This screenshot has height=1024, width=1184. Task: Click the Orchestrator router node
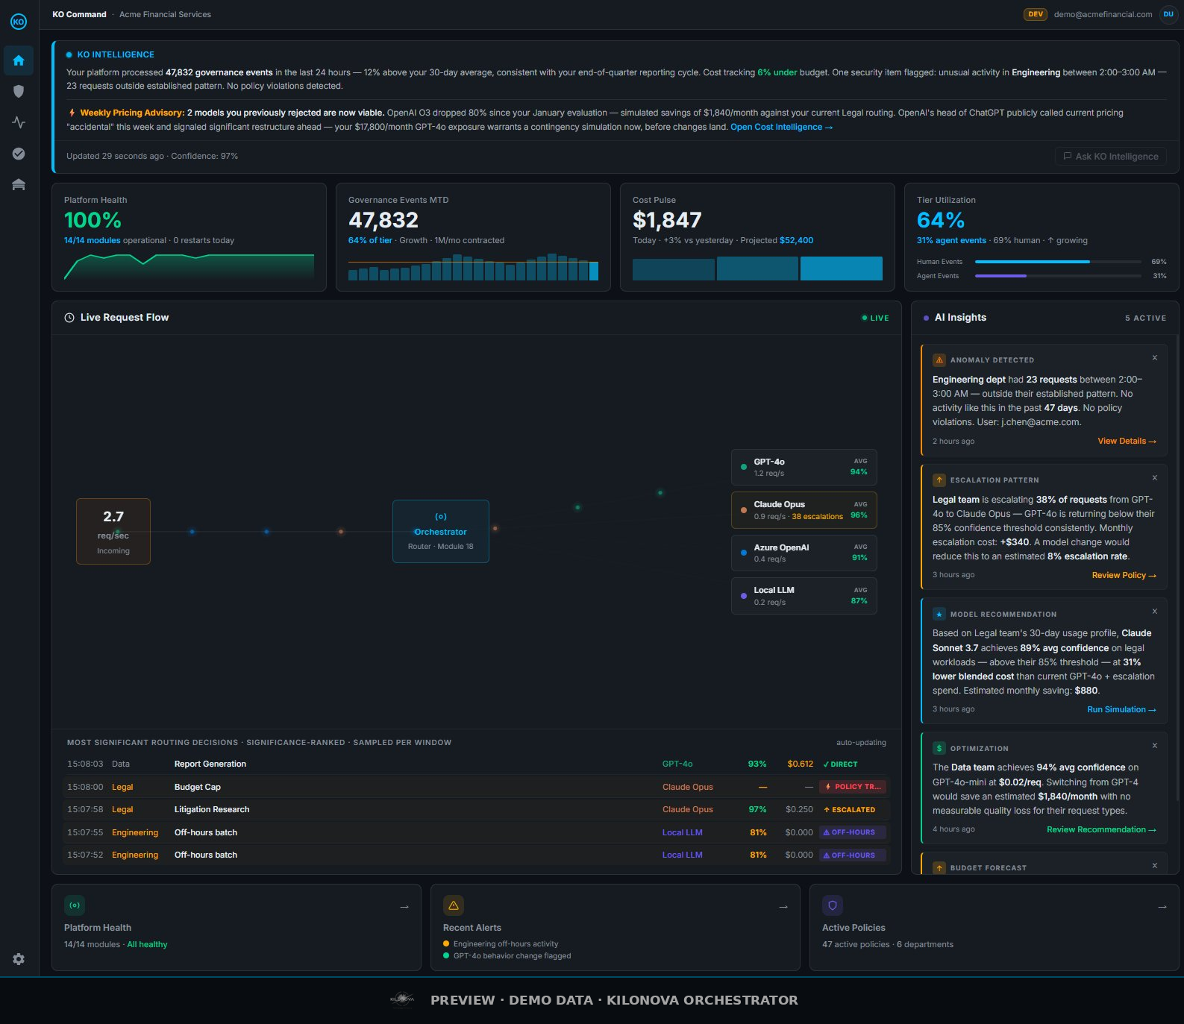coord(441,531)
